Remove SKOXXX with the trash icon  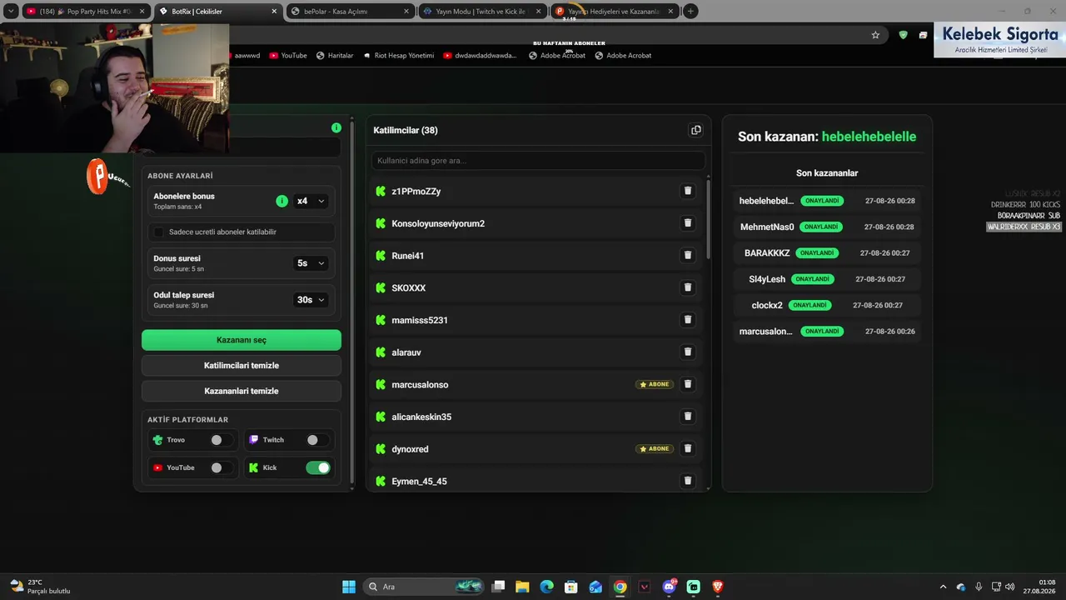point(688,287)
